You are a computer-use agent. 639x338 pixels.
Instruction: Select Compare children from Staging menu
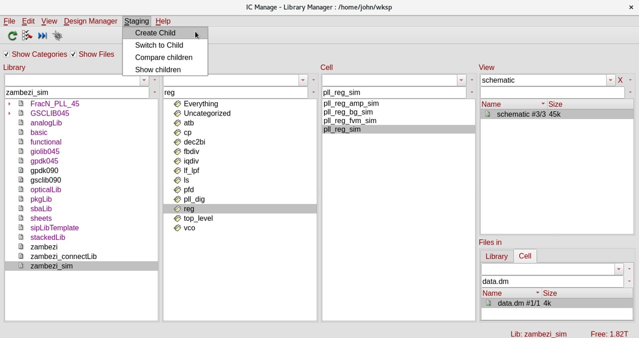[x=163, y=57]
